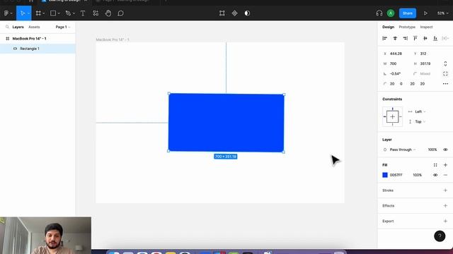Add an effect with plus

pyautogui.click(x=445, y=205)
